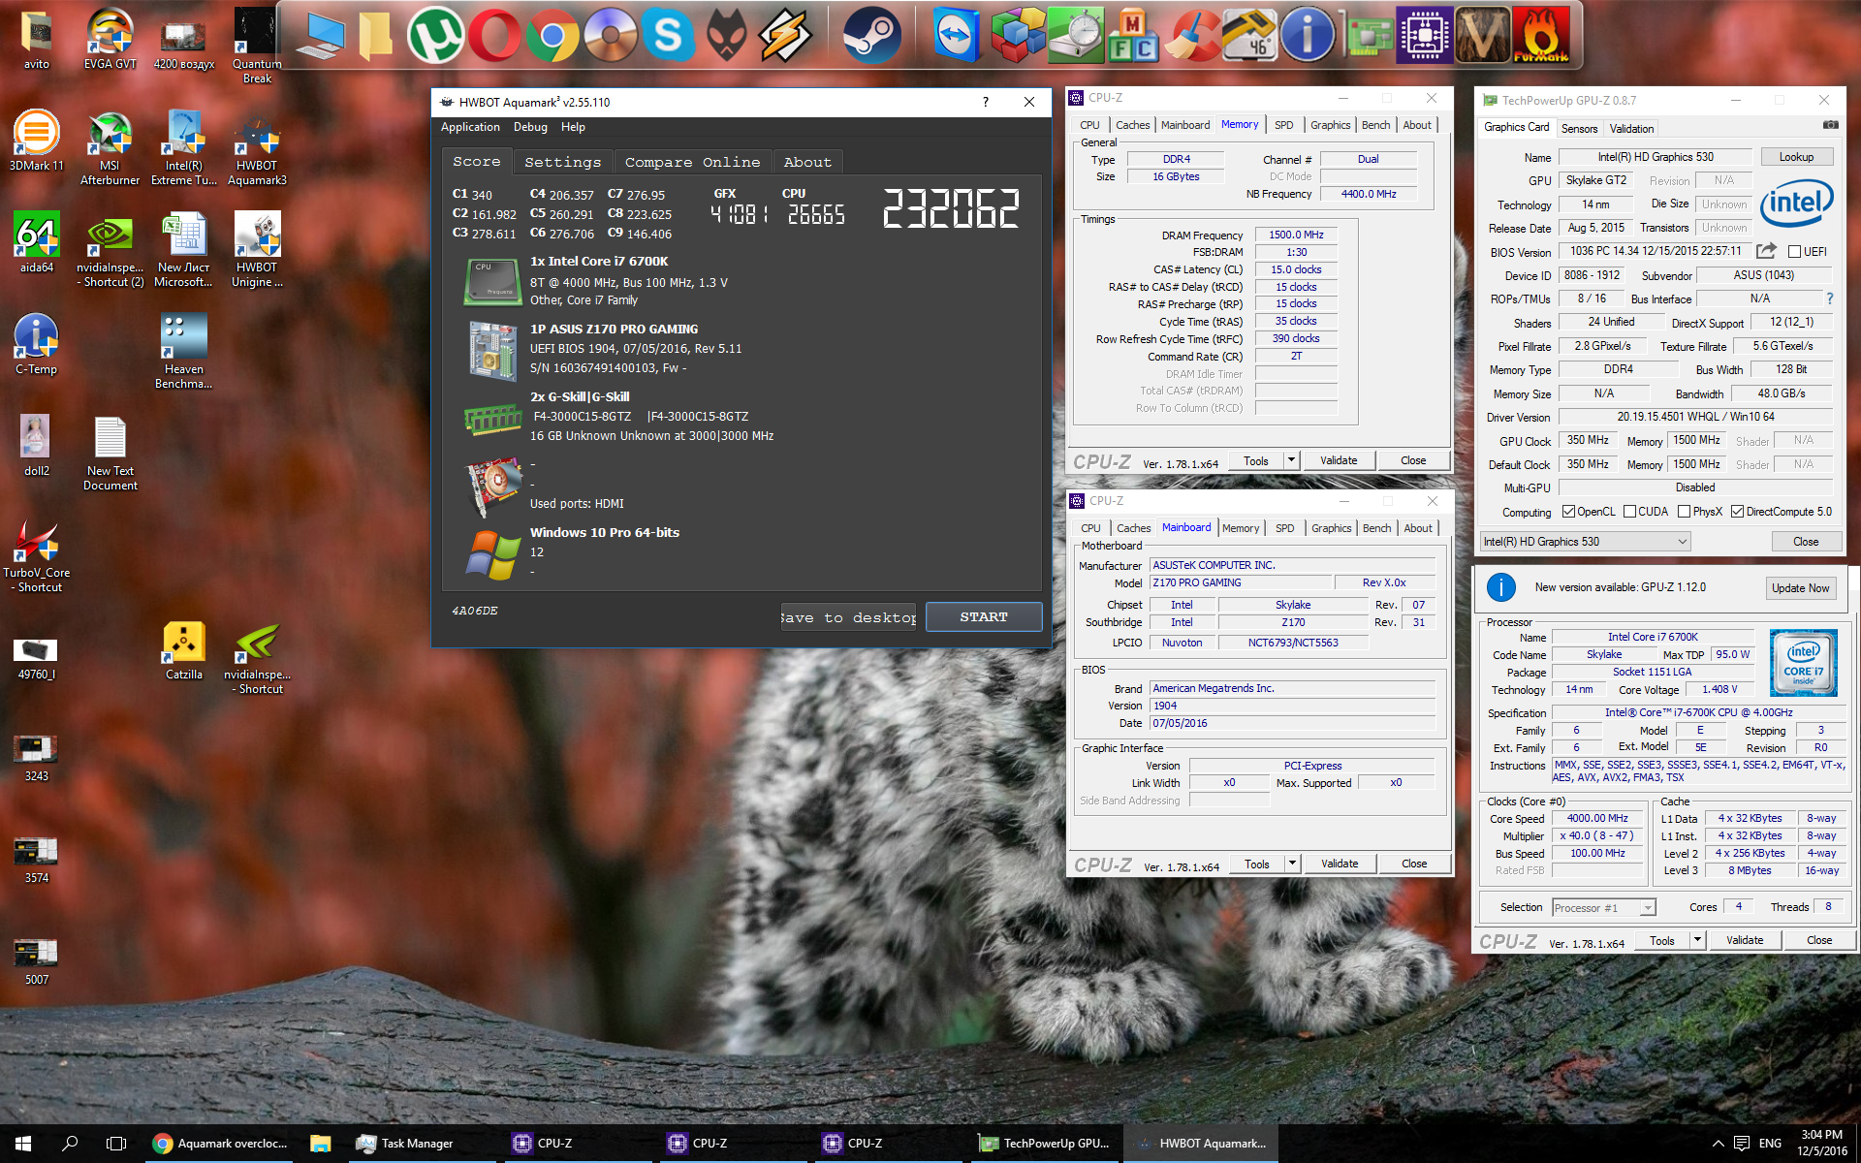This screenshot has height=1163, width=1861.
Task: Open 3DMark 11 desktop shortcut
Action: 37,141
